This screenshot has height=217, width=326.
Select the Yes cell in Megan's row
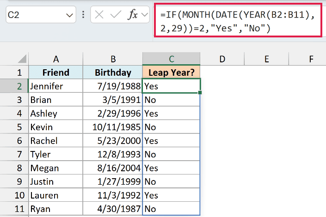171,168
